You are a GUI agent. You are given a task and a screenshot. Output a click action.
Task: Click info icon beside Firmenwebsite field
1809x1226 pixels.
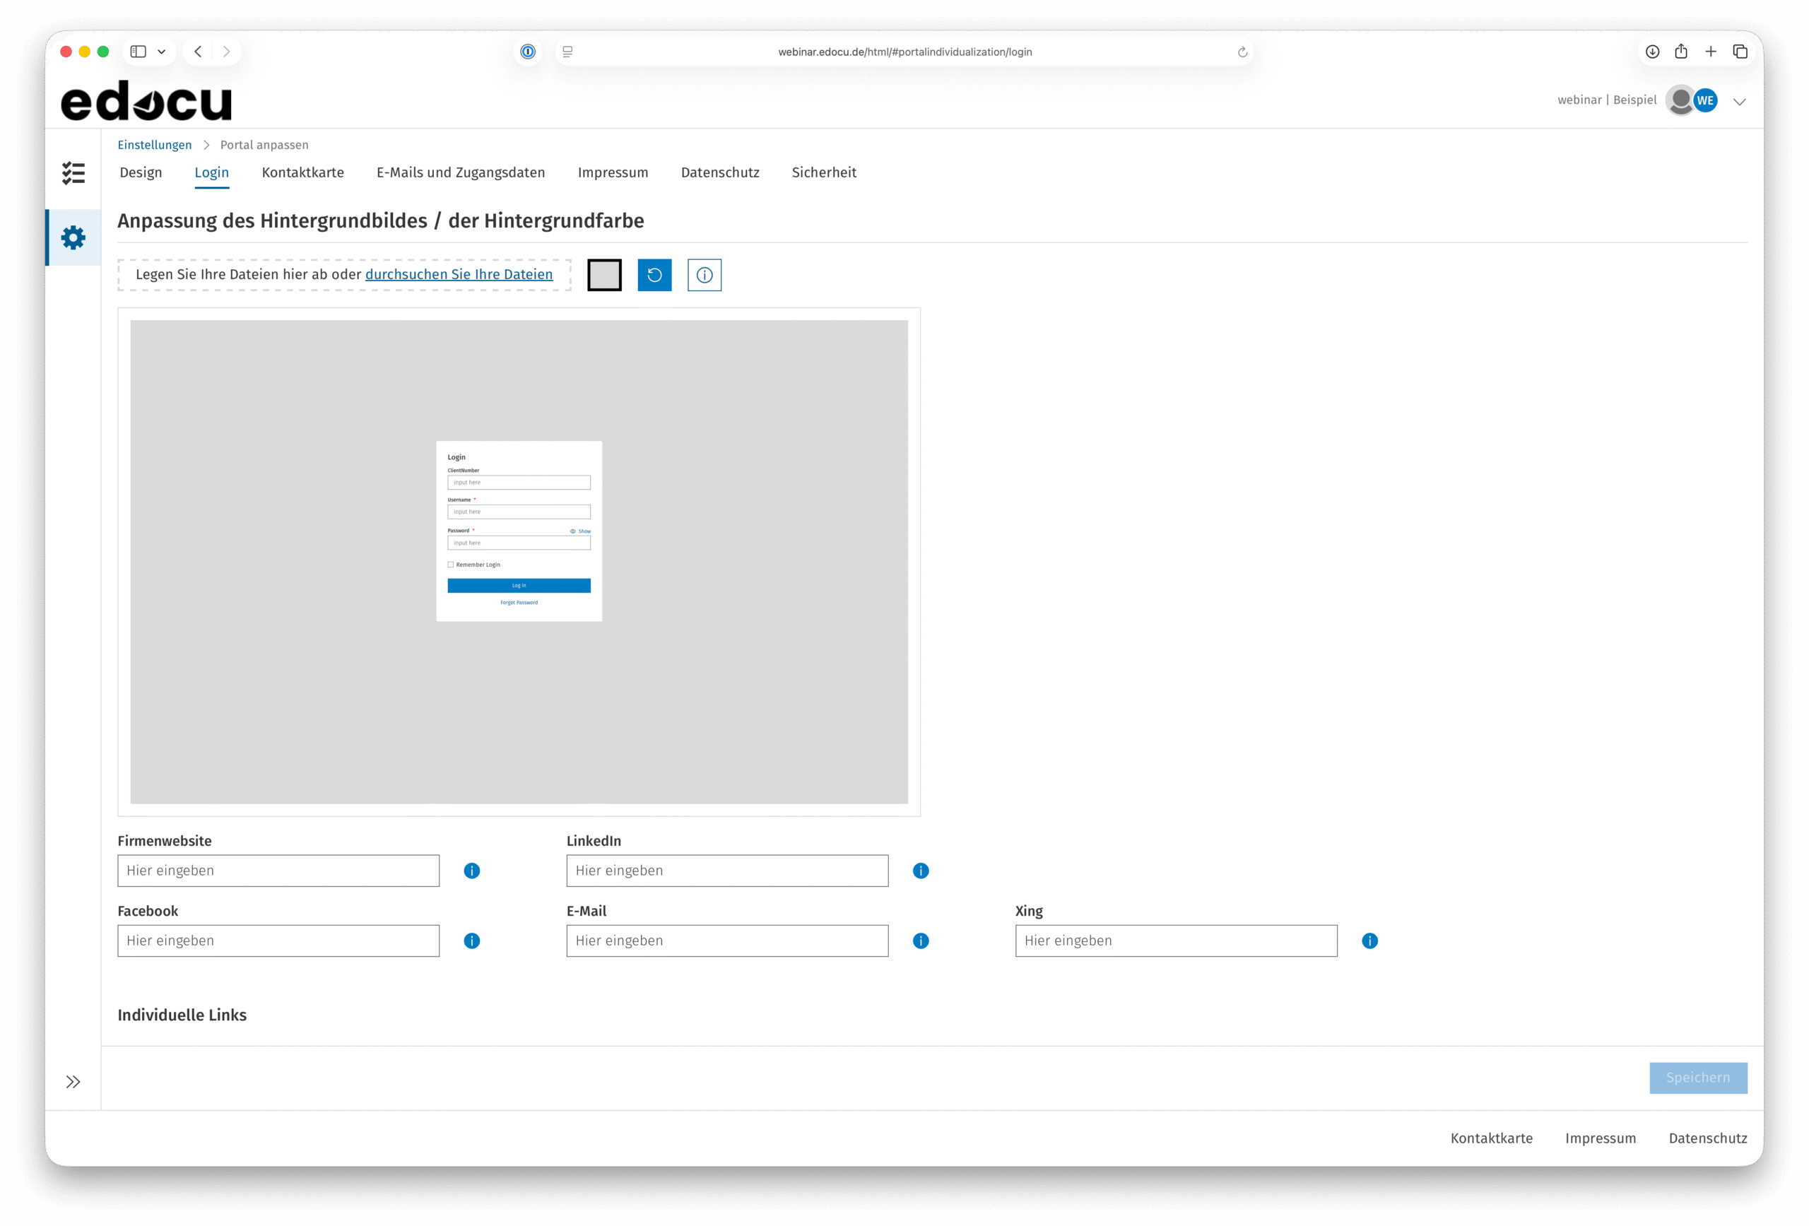tap(472, 871)
